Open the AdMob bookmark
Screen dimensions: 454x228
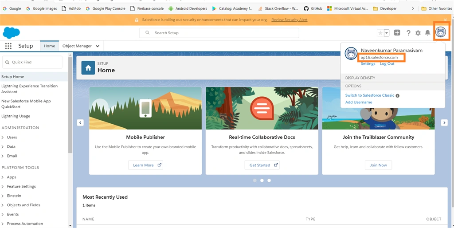(x=71, y=8)
